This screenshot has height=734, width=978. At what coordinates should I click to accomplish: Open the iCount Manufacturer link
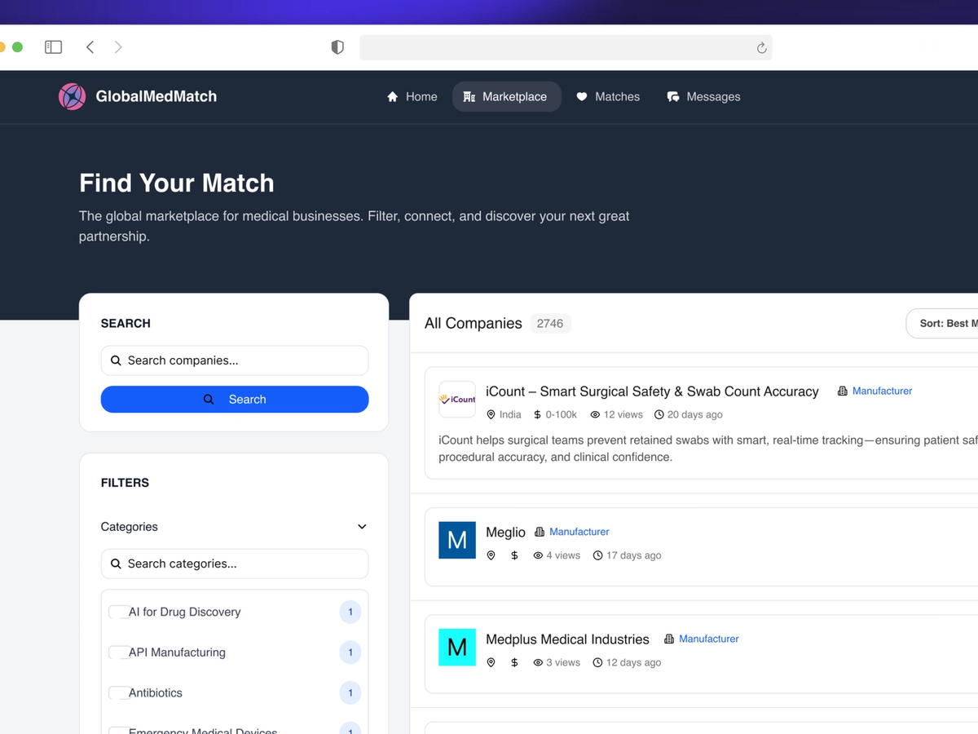coord(882,391)
